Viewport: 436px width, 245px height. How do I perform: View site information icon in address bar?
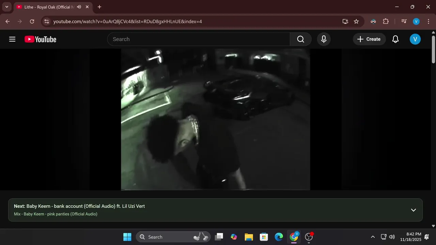pyautogui.click(x=47, y=21)
